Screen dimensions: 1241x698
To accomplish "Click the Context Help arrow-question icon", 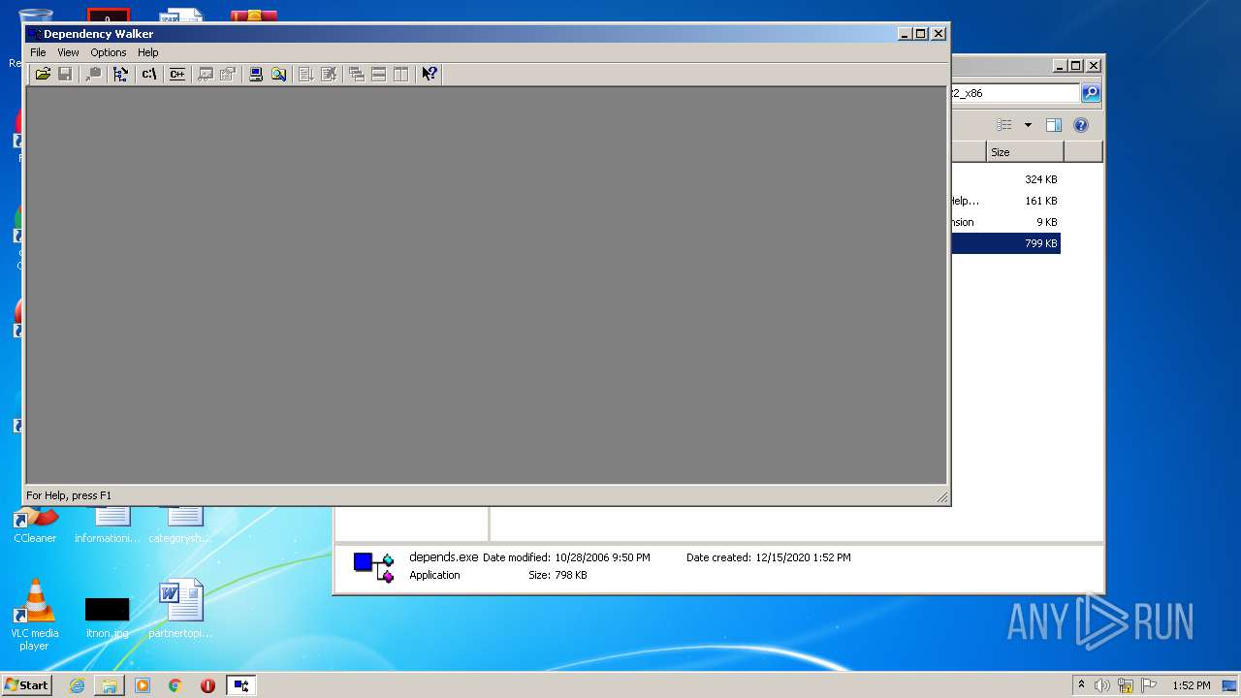I will coord(430,74).
